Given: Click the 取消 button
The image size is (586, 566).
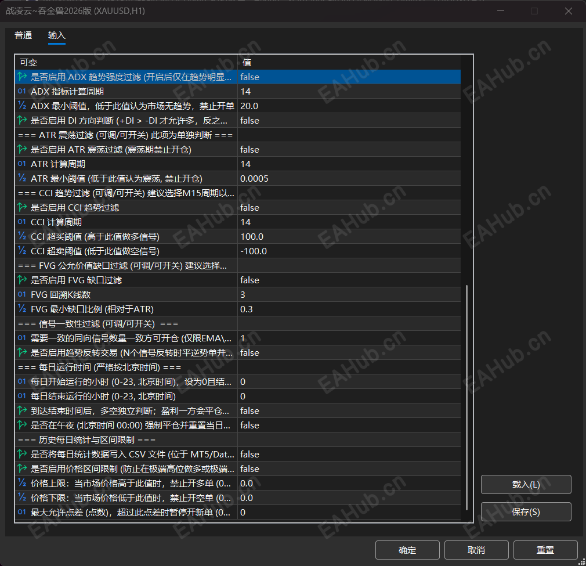Looking at the screenshot, I should 476,550.
